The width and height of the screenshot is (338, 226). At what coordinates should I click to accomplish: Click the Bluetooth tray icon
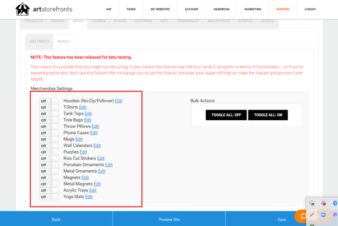pos(335,203)
